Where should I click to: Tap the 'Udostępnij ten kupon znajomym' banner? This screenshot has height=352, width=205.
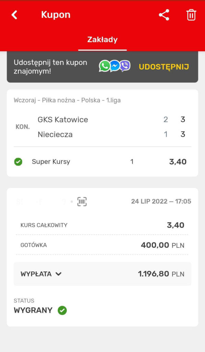102,67
